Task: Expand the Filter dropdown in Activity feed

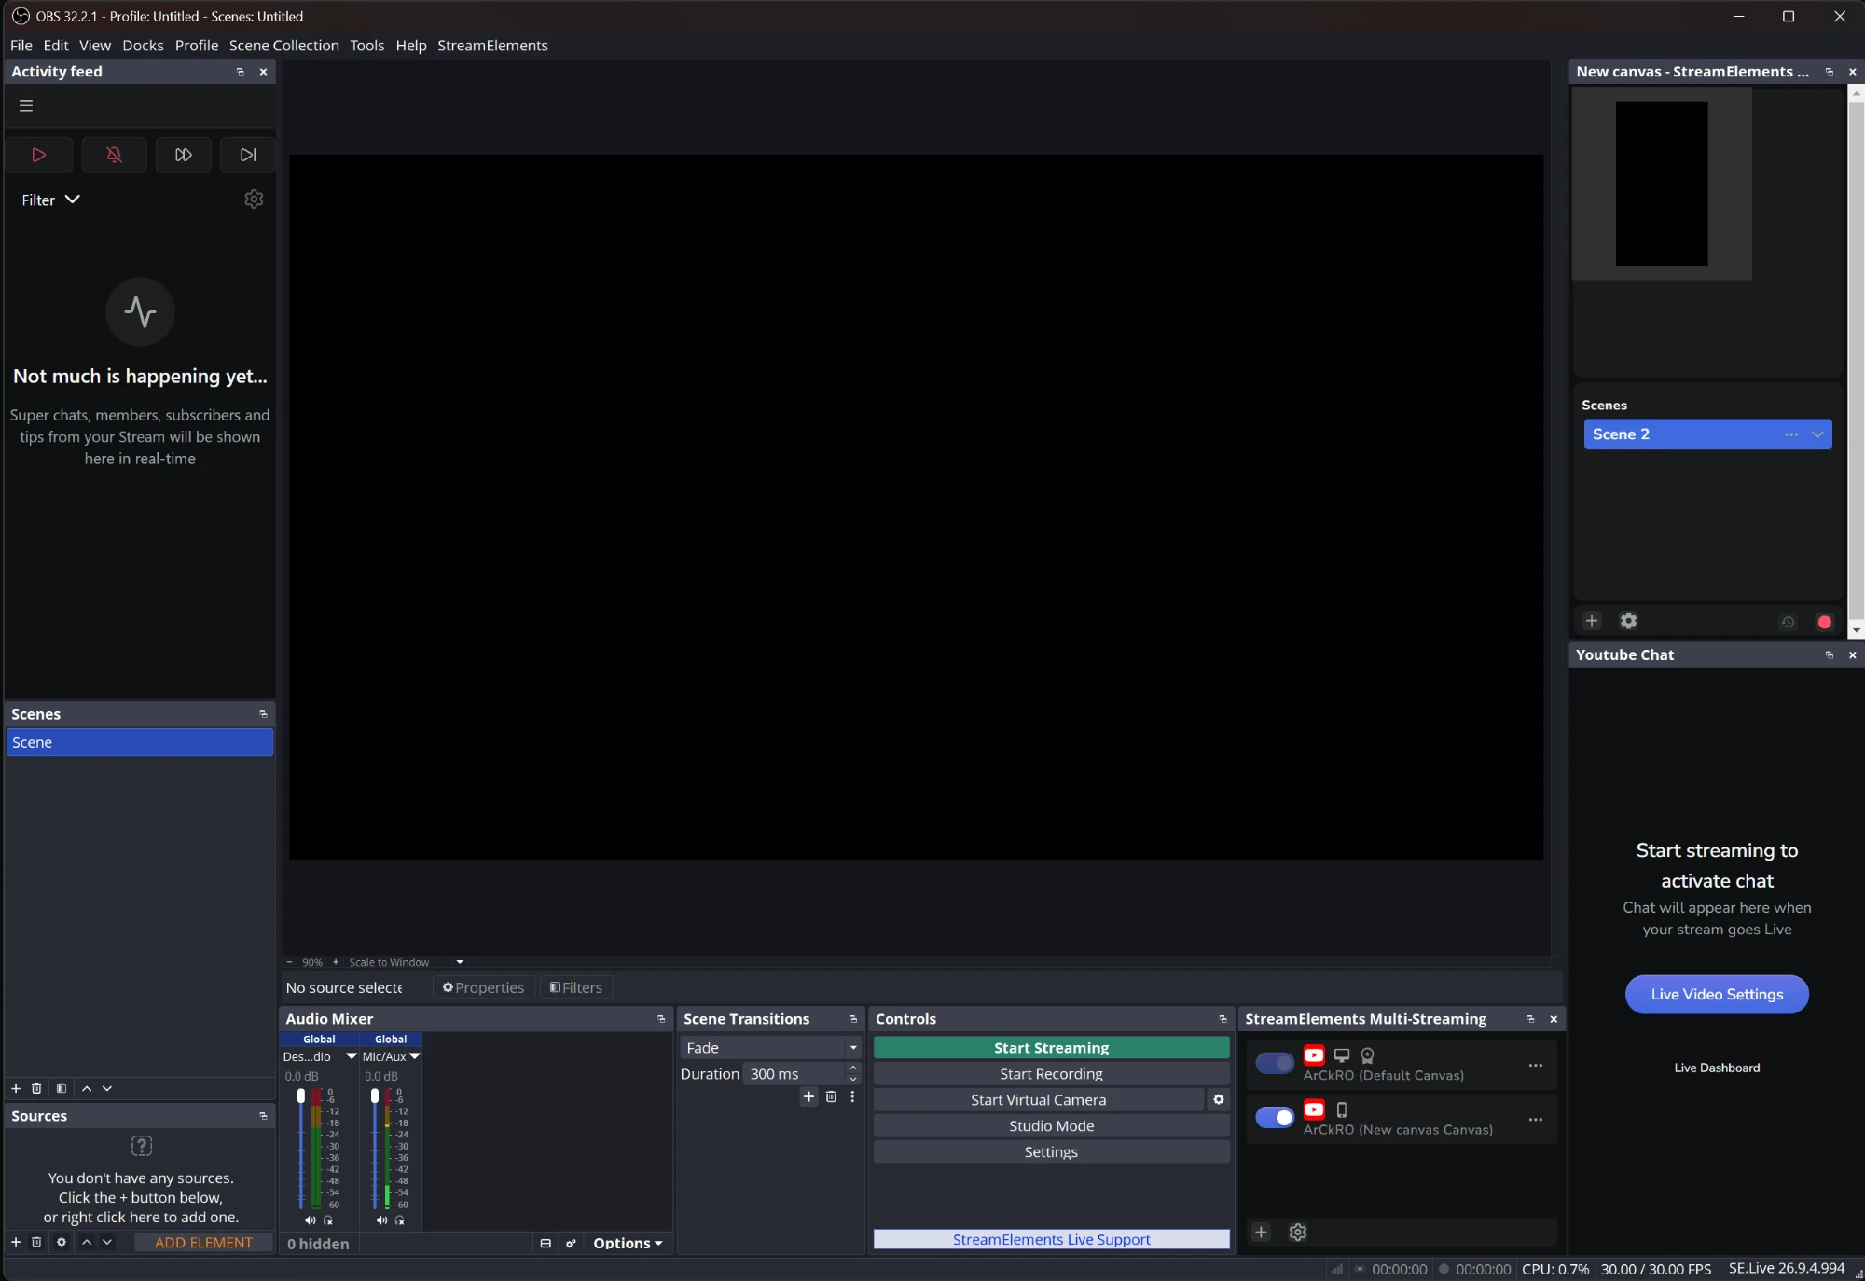Action: [x=51, y=200]
